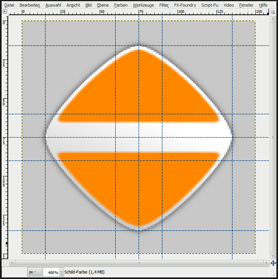Expand the zoom level dropdown arrow
The width and height of the screenshot is (278, 279).
click(62, 272)
